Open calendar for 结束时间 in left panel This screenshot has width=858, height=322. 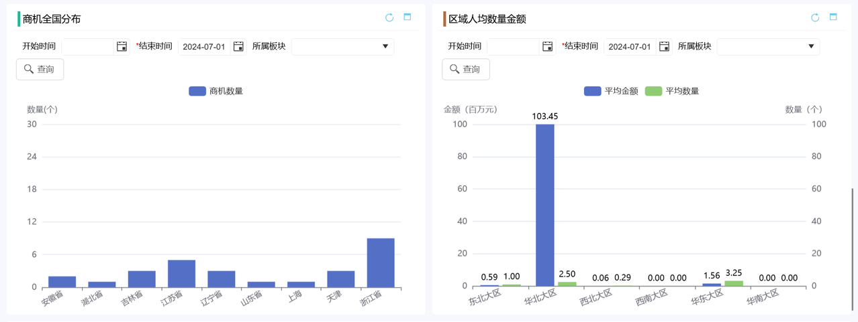coord(238,46)
